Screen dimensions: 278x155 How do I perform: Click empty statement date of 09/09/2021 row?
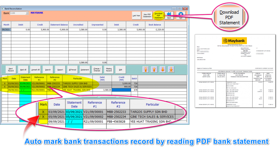point(25,90)
